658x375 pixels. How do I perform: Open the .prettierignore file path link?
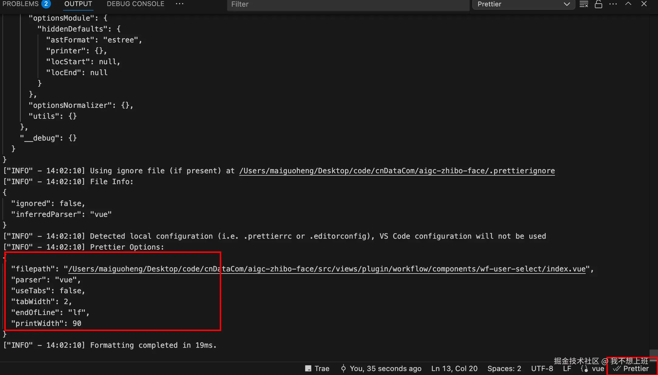coord(397,171)
